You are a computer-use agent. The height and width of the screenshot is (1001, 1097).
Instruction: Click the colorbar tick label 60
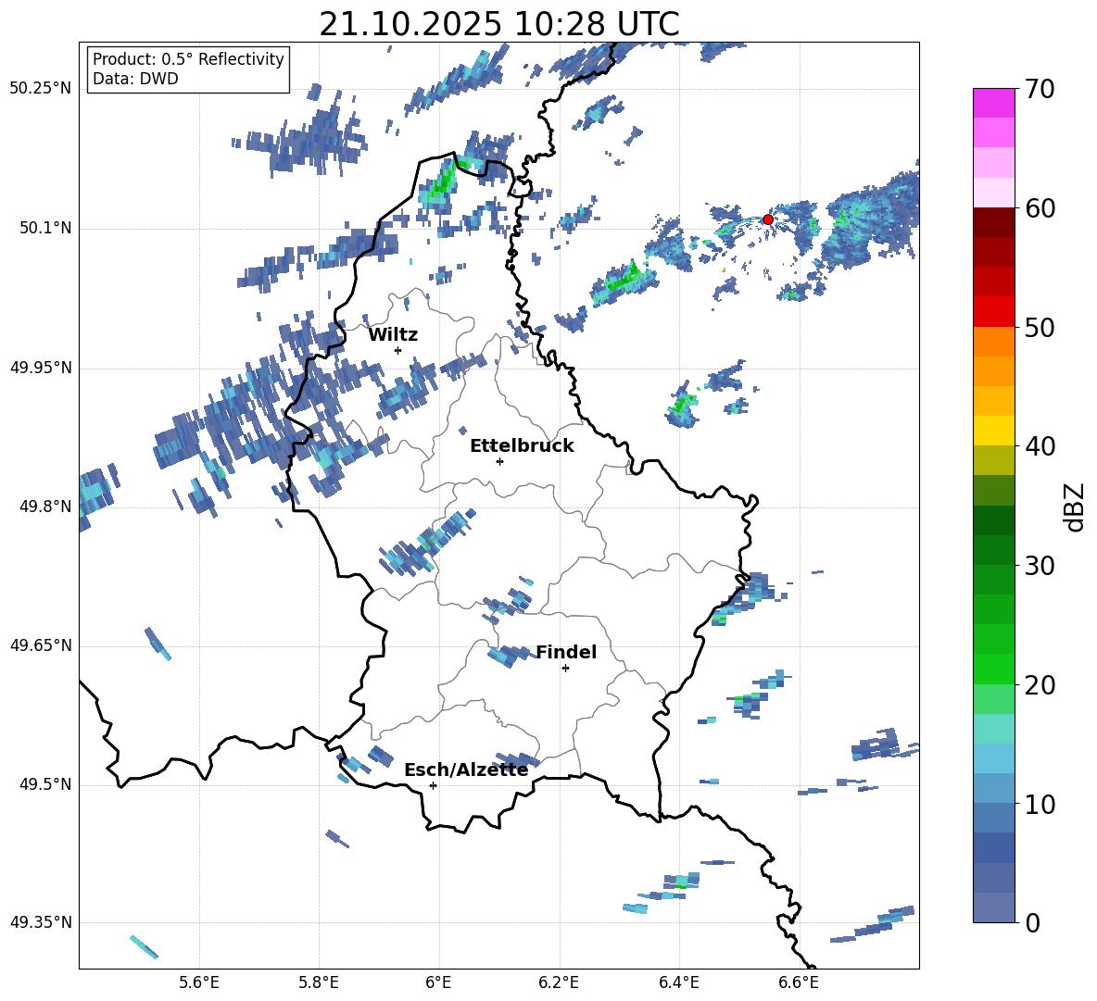[x=1040, y=208]
